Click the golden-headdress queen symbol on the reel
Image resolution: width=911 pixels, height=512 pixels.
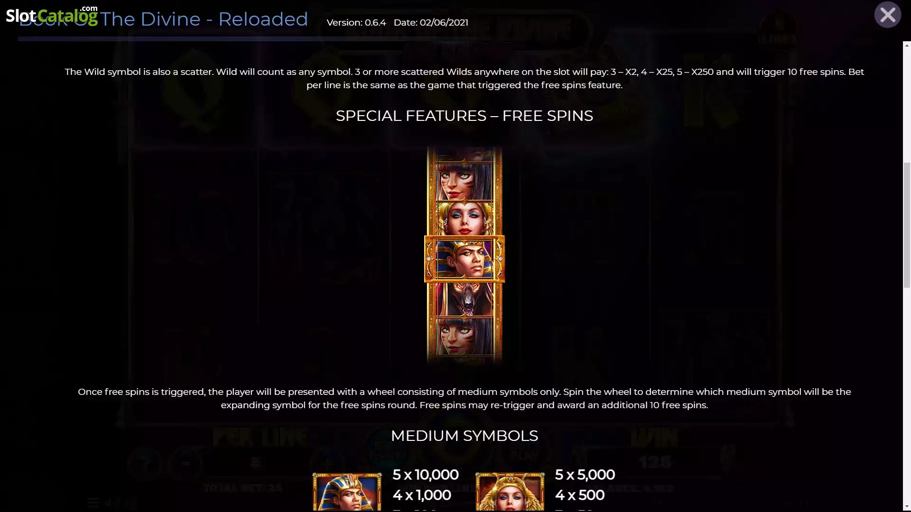point(465,219)
